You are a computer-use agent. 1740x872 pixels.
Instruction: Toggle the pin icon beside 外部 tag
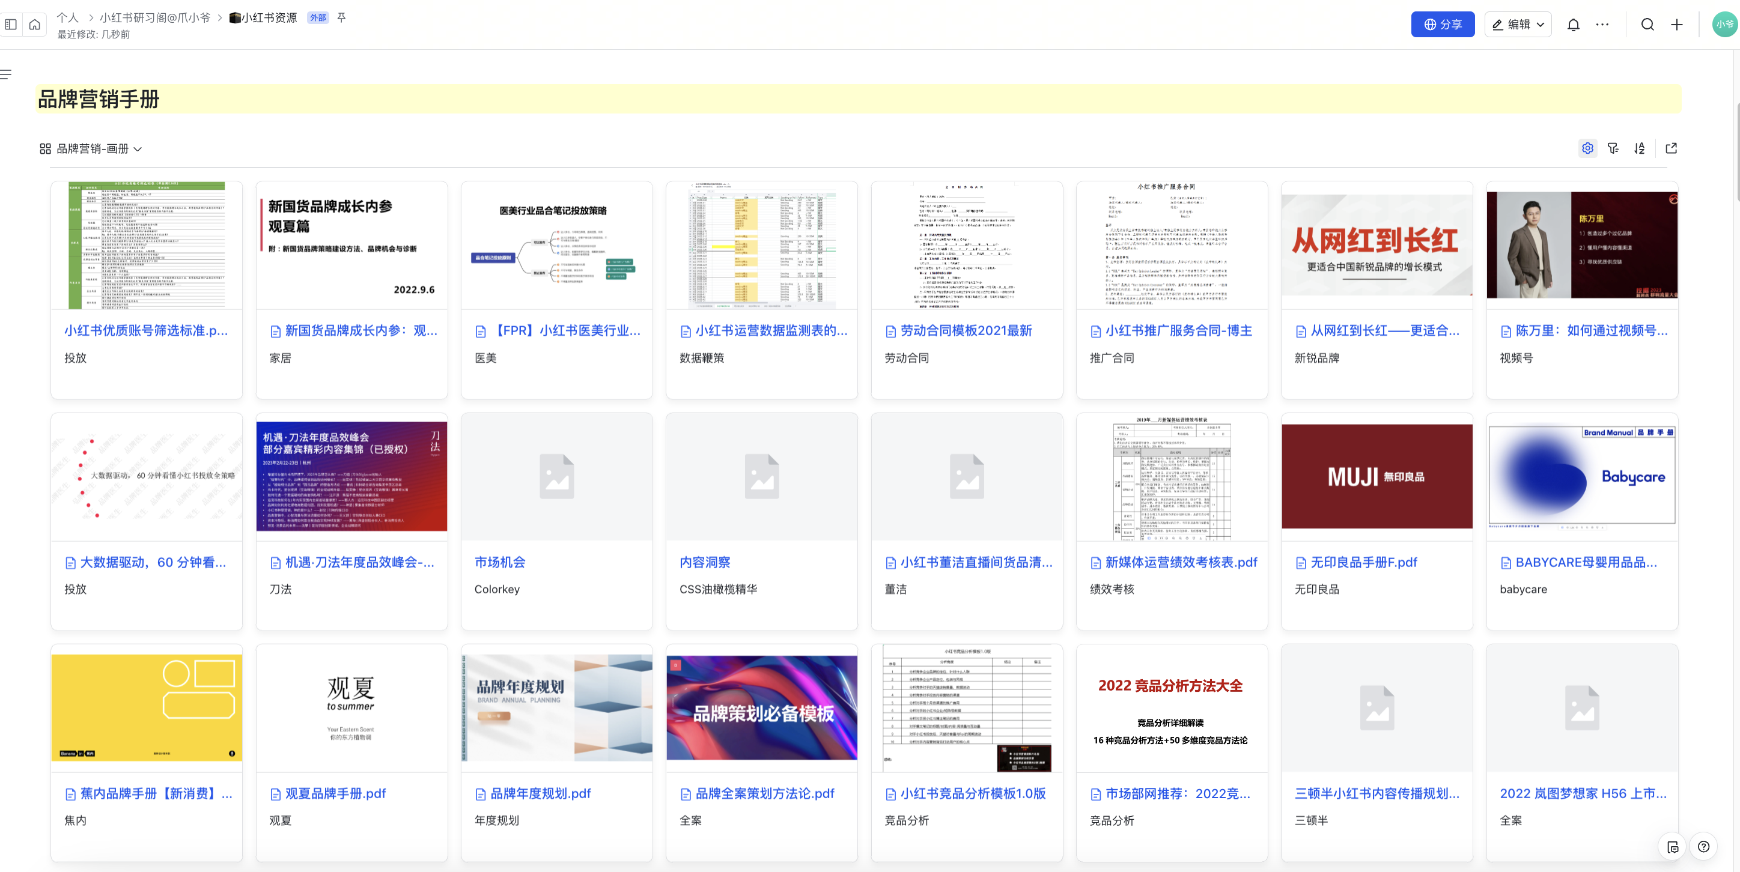coord(342,17)
